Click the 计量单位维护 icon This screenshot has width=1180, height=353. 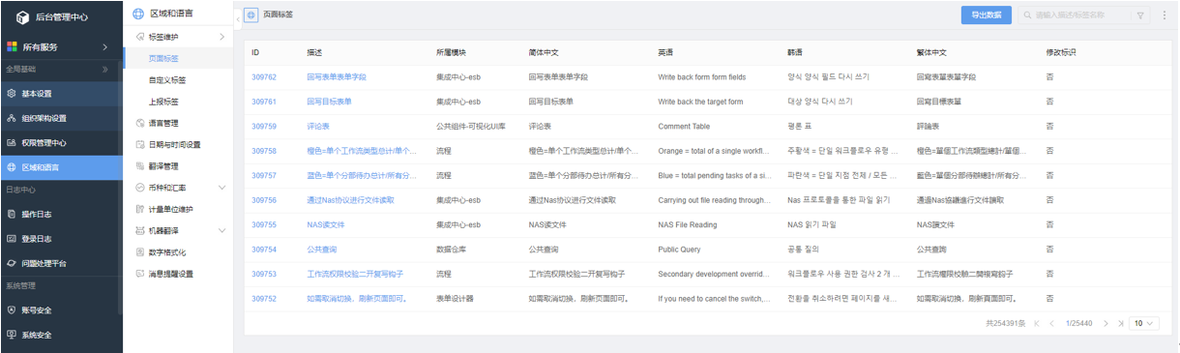tap(139, 209)
